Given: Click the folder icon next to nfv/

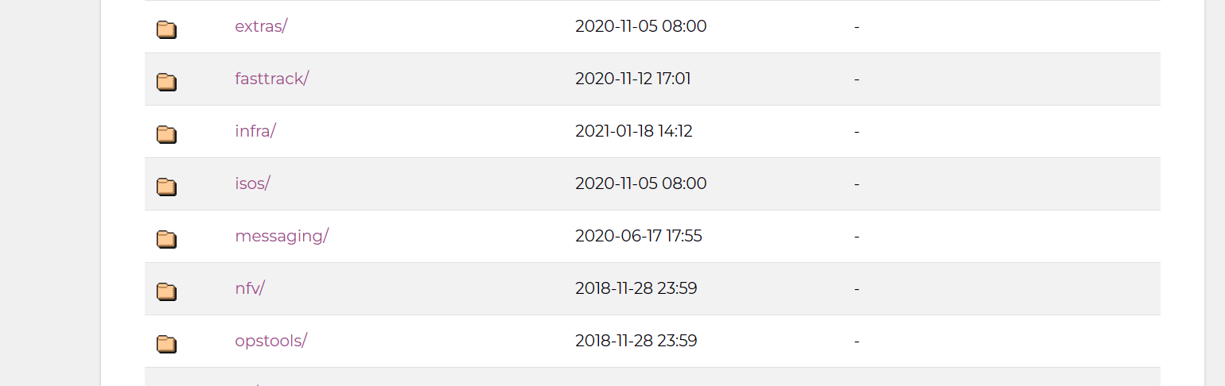Looking at the screenshot, I should [x=166, y=291].
